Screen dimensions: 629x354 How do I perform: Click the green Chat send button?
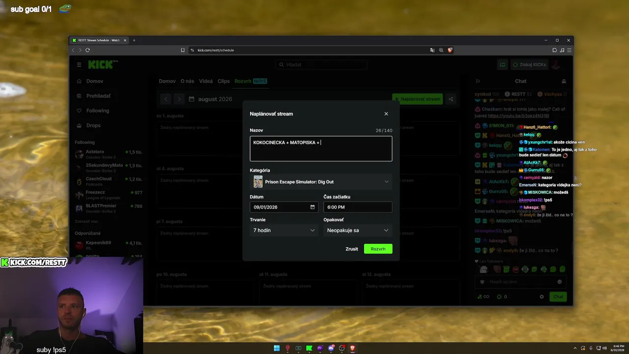pos(558,296)
